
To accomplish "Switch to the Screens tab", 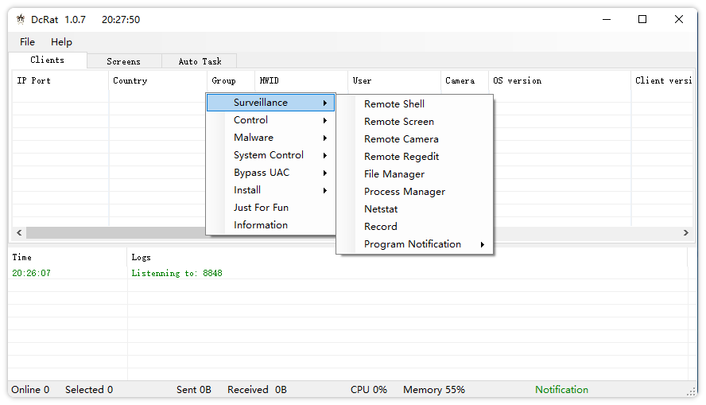I will click(x=123, y=61).
